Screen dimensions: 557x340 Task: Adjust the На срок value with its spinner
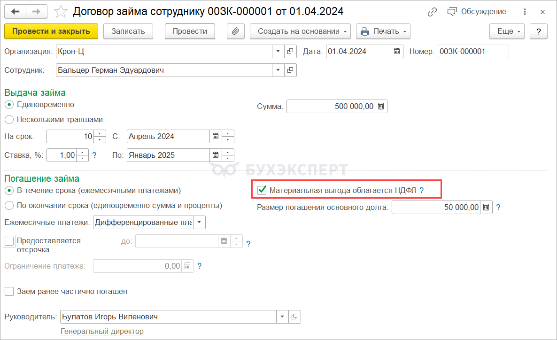tap(100, 137)
